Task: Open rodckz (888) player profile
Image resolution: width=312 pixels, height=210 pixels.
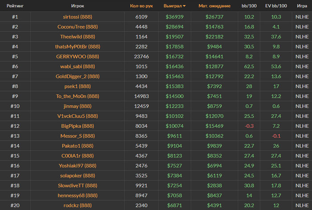Action: coord(78,206)
